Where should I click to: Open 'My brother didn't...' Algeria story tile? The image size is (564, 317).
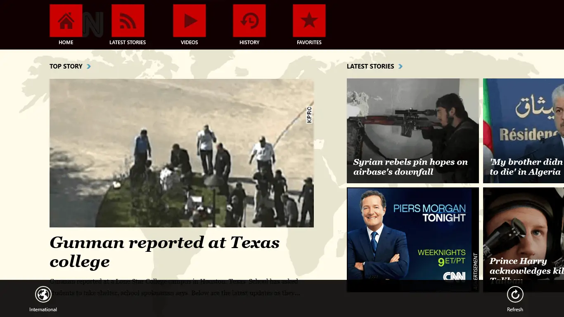(524, 131)
